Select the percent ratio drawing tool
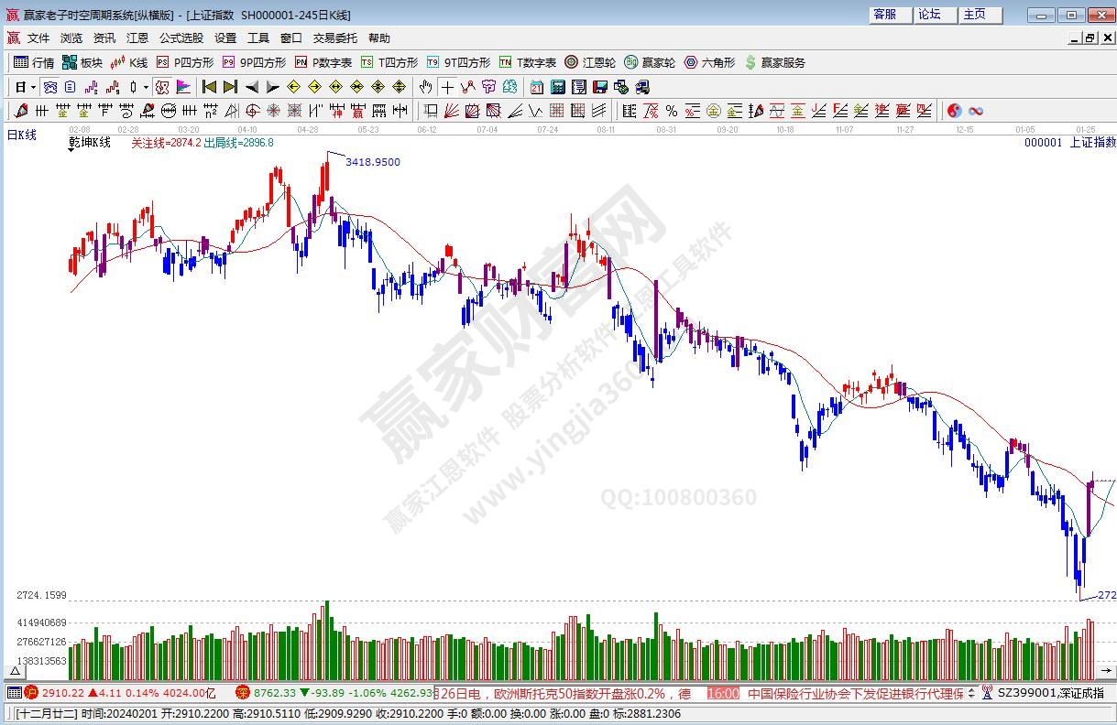This screenshot has width=1117, height=725. coord(671,111)
